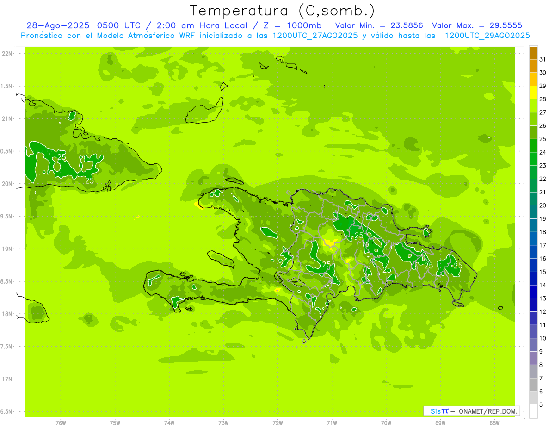Pick the purple swatch between 8 and 9
Screen dimensions: 555x429
point(533,358)
